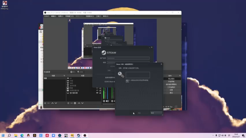Click volume icon in system tray
This screenshot has width=246, height=138.
[x=222, y=136]
